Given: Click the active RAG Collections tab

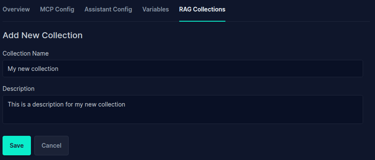Looking at the screenshot, I should tap(202, 9).
